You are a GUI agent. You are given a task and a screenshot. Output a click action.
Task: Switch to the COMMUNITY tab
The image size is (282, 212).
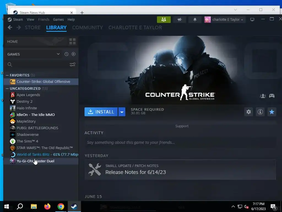[x=87, y=28]
